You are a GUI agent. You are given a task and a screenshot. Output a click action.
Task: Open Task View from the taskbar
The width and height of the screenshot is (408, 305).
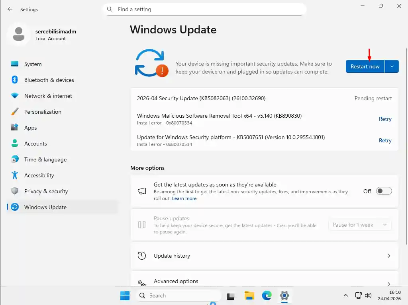coord(231,296)
